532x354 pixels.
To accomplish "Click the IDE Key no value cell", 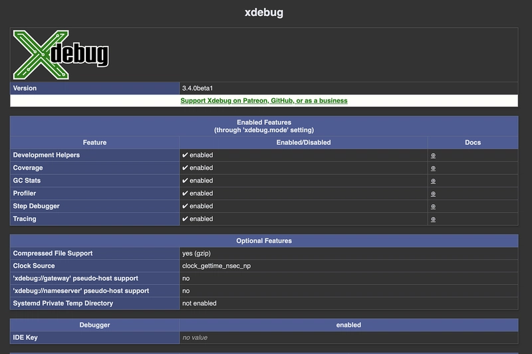I will pyautogui.click(x=348, y=338).
